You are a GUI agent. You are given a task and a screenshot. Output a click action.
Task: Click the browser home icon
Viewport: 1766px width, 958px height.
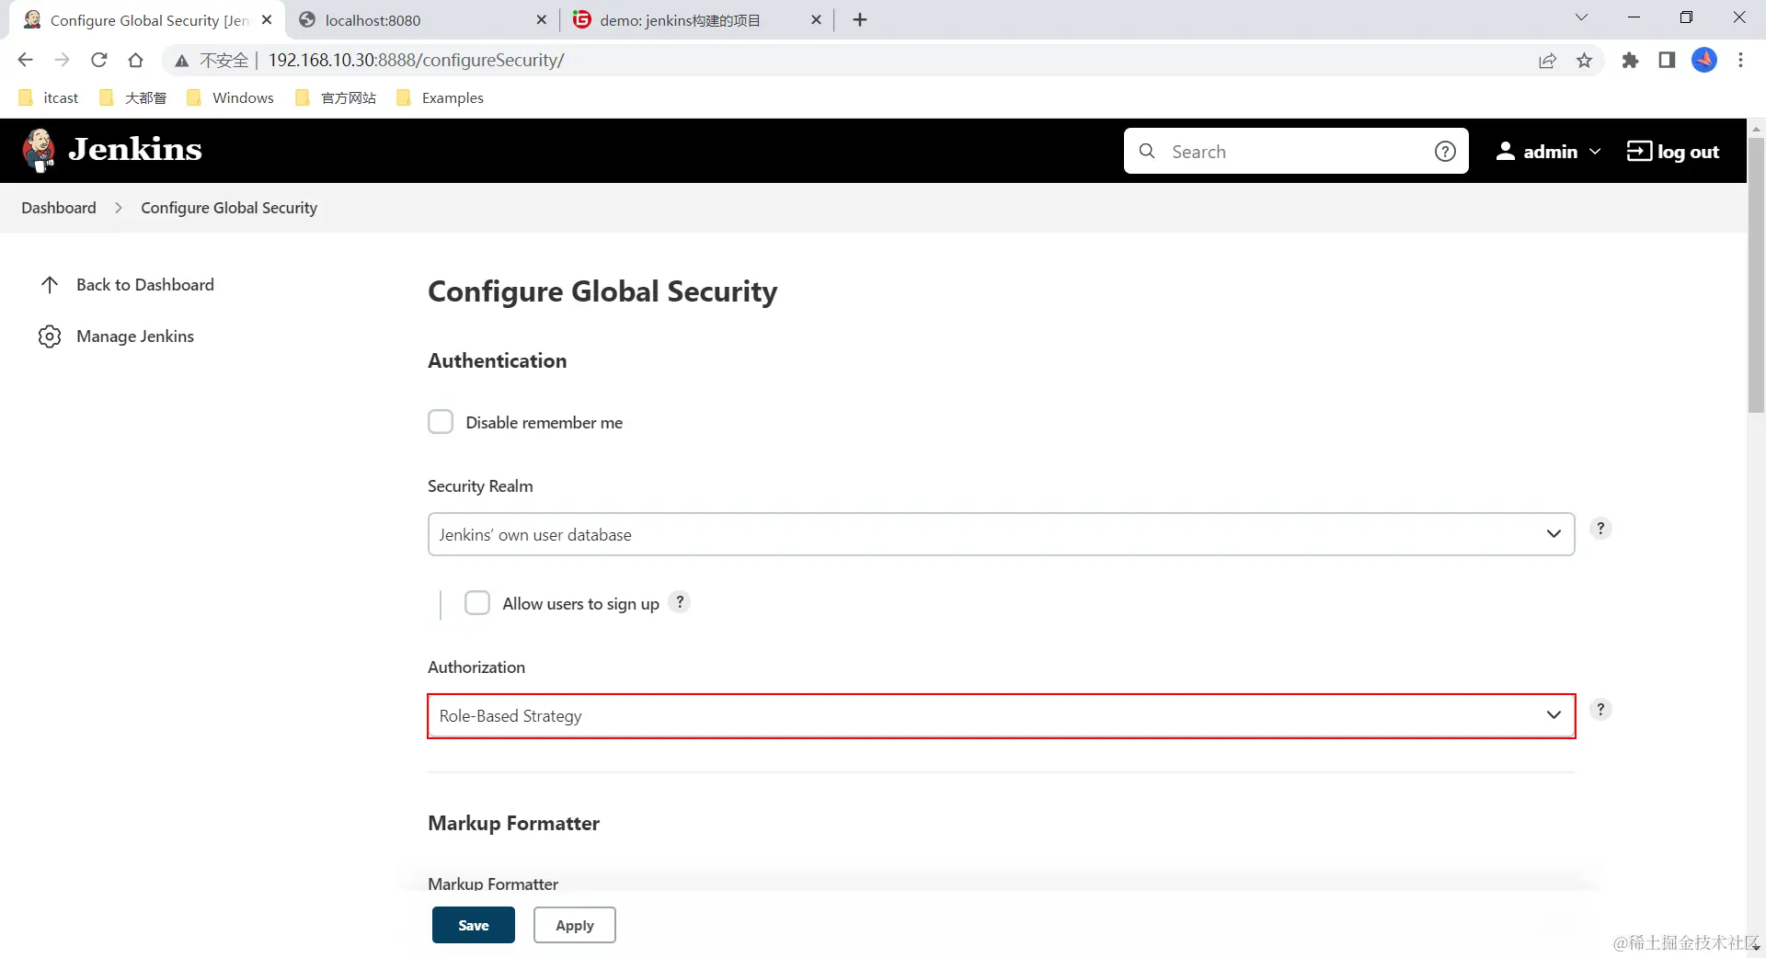point(135,60)
